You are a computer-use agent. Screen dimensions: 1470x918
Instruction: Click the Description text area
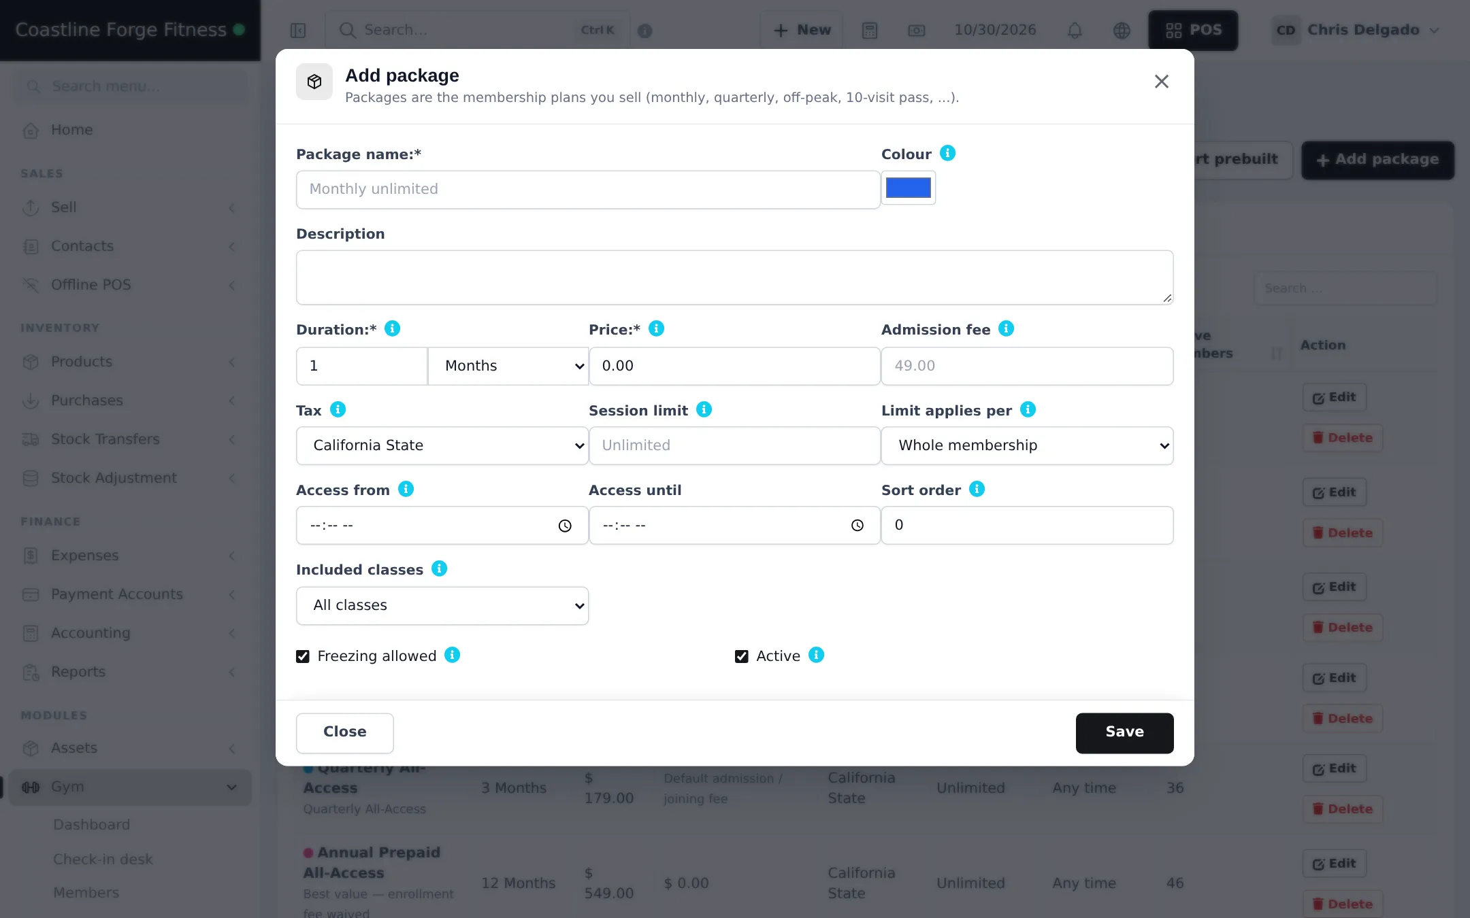[x=734, y=277]
